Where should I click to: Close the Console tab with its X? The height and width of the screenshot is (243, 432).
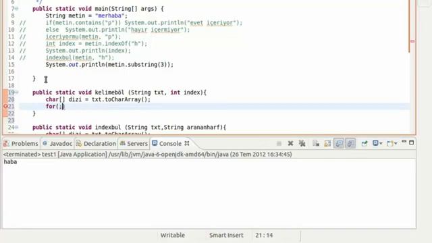pyautogui.click(x=187, y=143)
